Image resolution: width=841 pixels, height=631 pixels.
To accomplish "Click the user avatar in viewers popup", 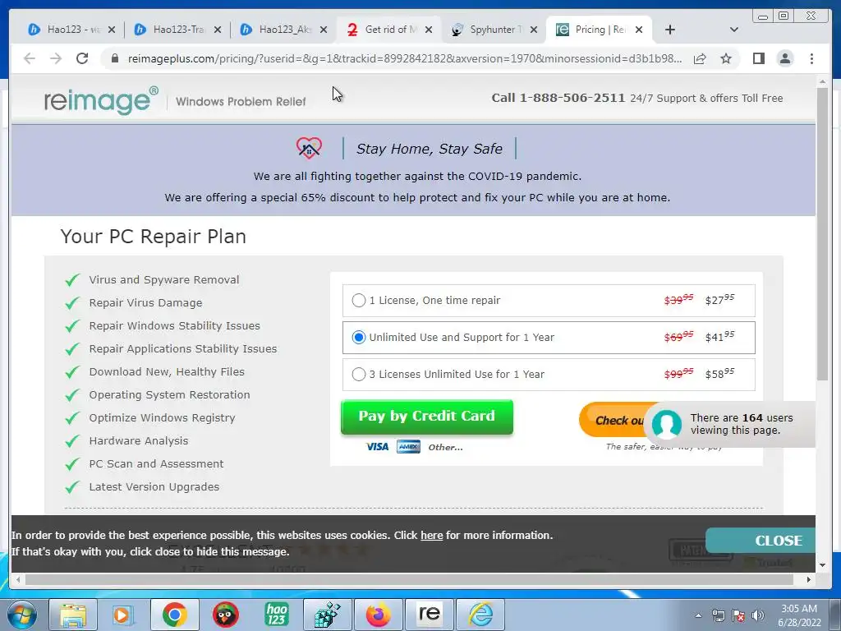I will point(666,424).
